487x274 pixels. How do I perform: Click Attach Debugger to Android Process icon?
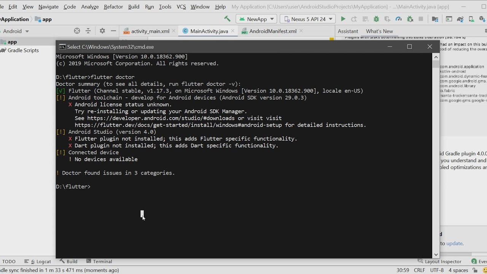tap(410, 19)
